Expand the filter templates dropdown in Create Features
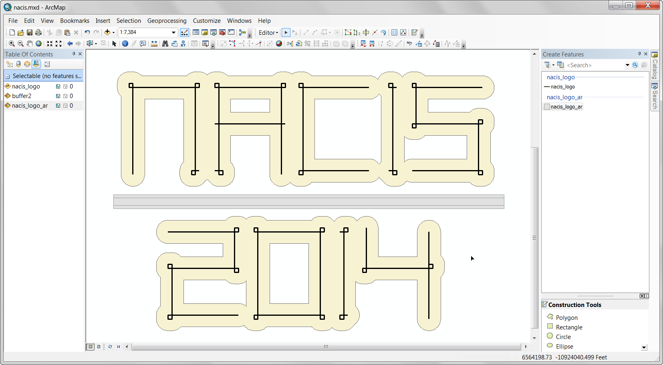The width and height of the screenshot is (663, 365). click(554, 65)
